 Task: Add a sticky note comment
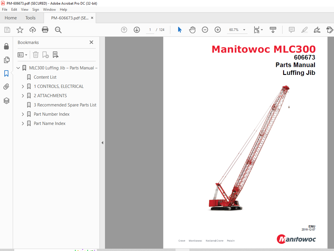click(x=291, y=30)
